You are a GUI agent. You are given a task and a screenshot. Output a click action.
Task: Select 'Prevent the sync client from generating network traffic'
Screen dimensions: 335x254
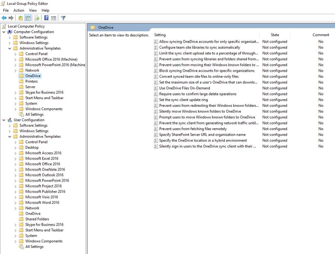[209, 123]
